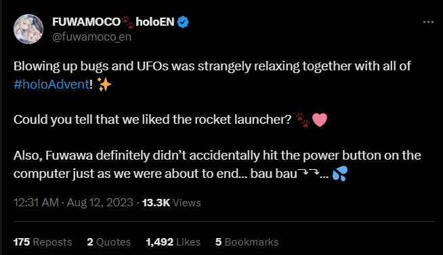
Task: Click the FUWAMOCO holoEN display name
Action: [x=113, y=22]
